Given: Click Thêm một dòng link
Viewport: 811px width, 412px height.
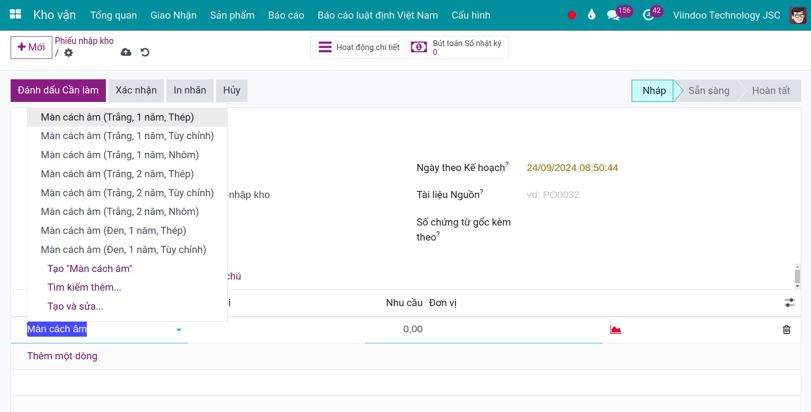Looking at the screenshot, I should coord(62,356).
